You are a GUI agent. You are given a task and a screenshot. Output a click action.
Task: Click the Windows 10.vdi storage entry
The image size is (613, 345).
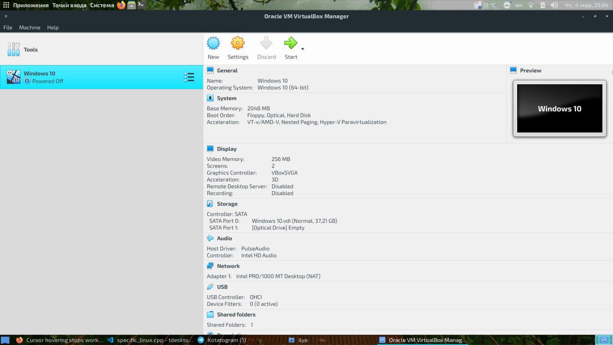[294, 221]
